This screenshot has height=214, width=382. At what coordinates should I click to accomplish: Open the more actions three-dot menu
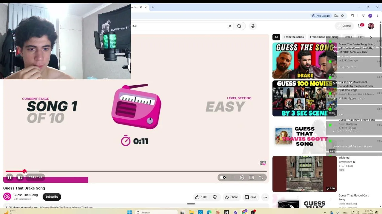(265, 197)
